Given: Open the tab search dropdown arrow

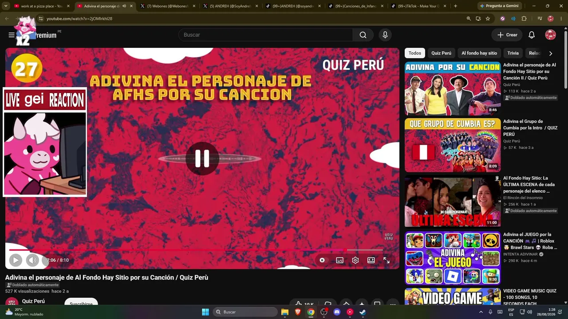Looking at the screenshot, I should pyautogui.click(x=5, y=6).
